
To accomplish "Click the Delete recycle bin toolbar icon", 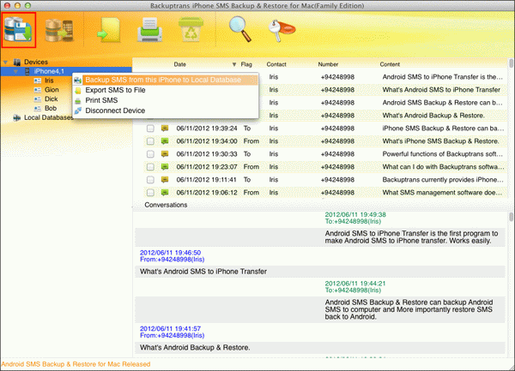I will [x=191, y=29].
